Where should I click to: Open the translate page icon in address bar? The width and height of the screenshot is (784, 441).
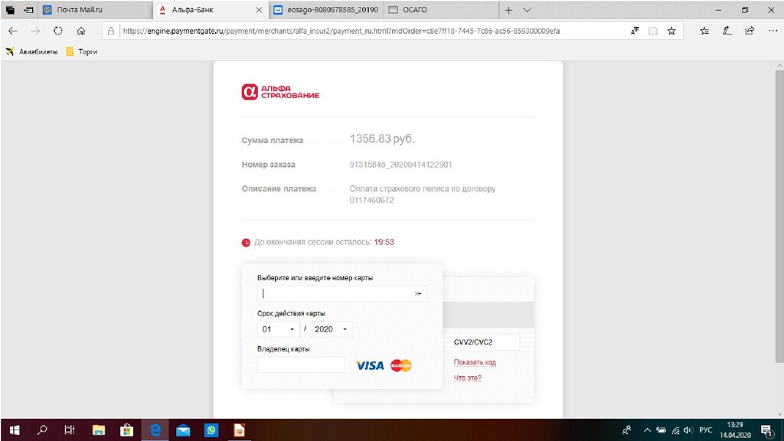click(635, 31)
